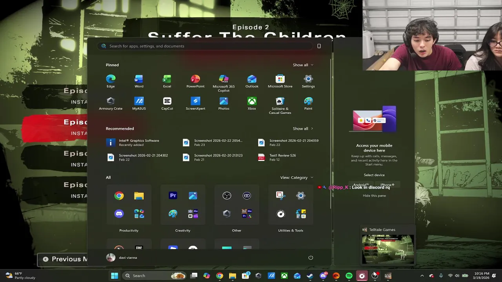Choose iPhone device option
The width and height of the screenshot is (502, 282).
(387, 185)
